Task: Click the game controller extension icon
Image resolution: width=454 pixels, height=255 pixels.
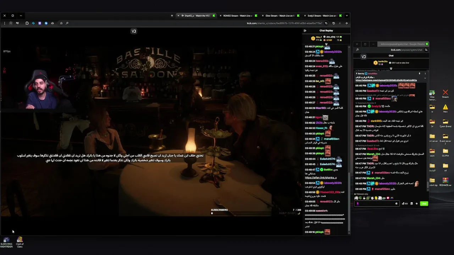Action: 52,23
